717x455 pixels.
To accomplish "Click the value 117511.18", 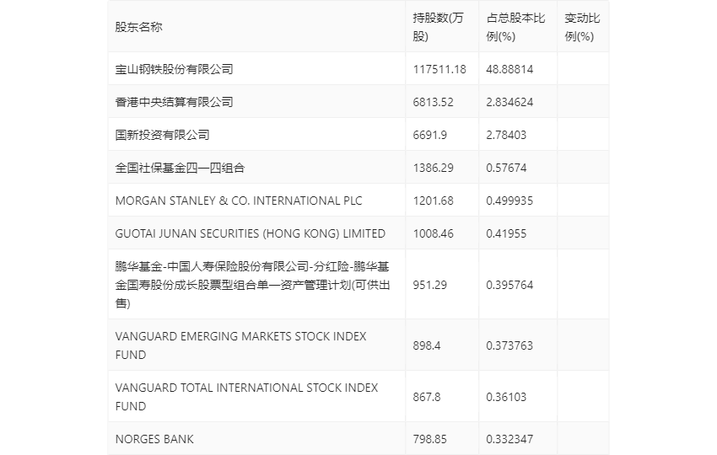I will pos(439,69).
